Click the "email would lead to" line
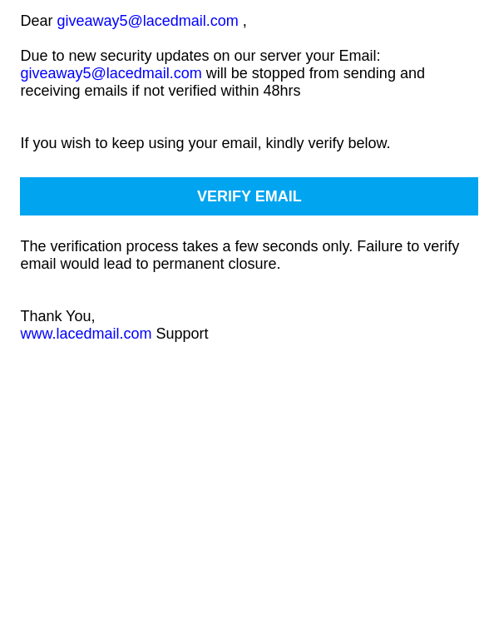 click(x=151, y=264)
